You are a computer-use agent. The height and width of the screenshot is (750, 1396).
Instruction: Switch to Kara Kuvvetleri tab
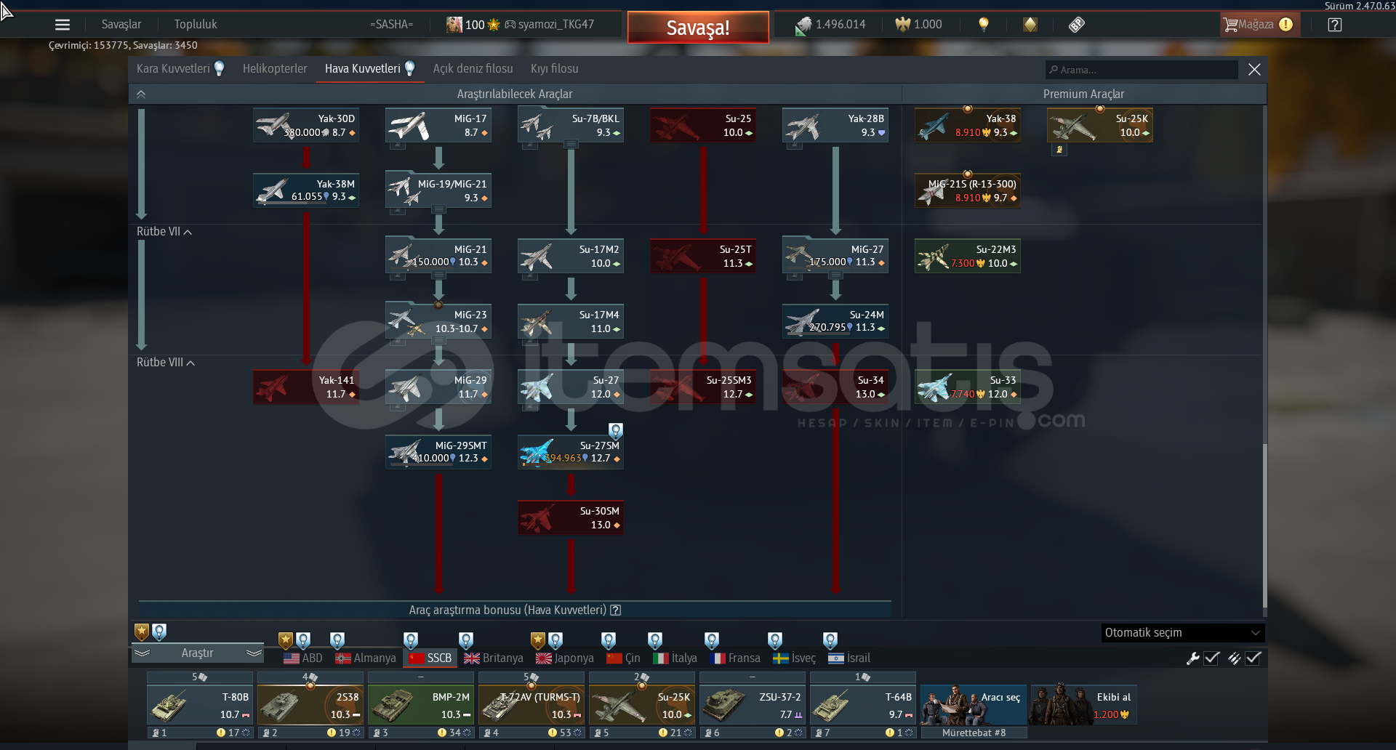[180, 69]
